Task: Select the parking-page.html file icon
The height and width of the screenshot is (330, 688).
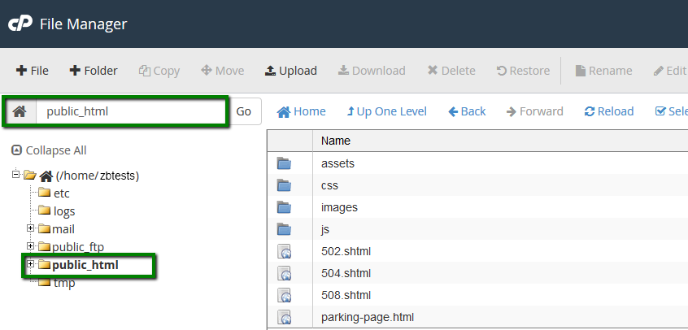Action: [284, 317]
